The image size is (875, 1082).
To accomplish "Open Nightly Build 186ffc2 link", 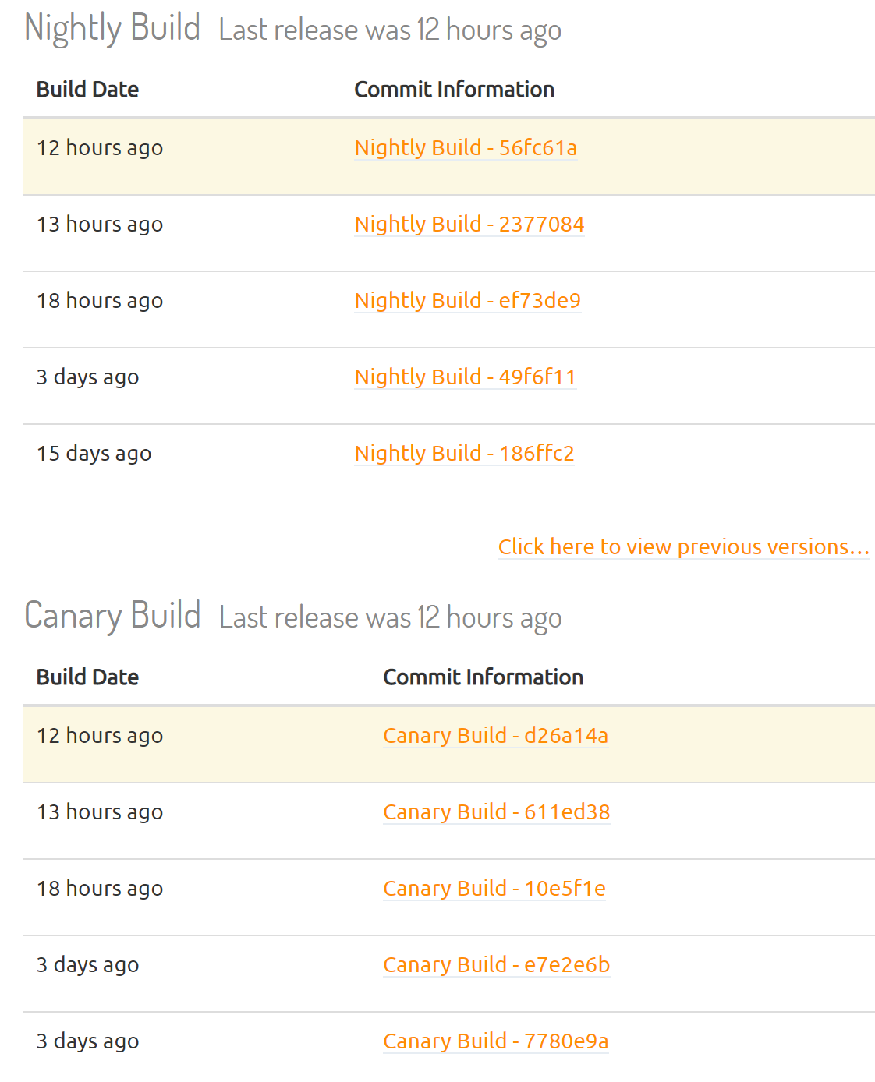I will click(x=464, y=453).
